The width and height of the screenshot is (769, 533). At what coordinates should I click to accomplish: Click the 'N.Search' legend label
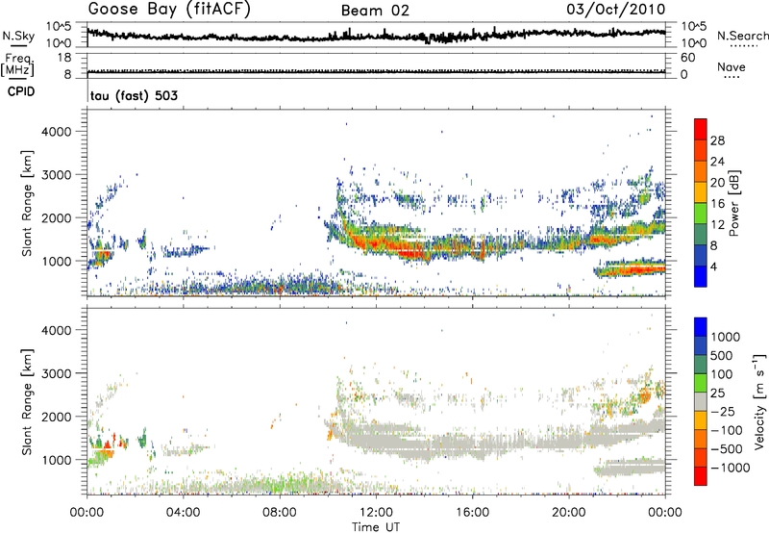[742, 36]
